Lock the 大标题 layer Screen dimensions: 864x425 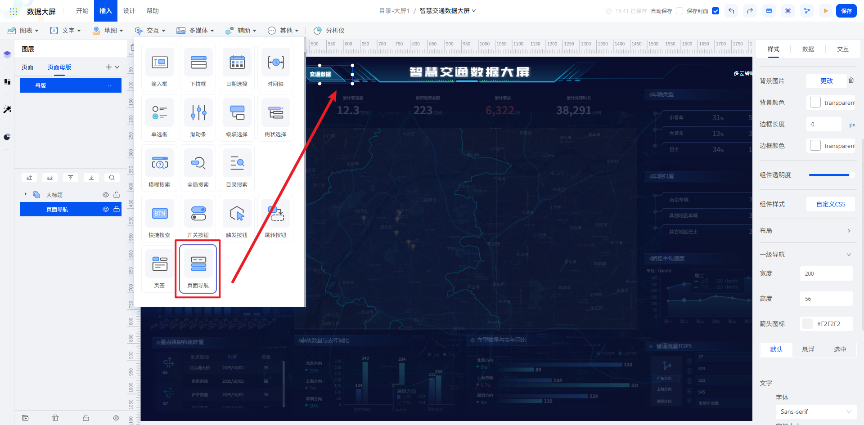[117, 195]
